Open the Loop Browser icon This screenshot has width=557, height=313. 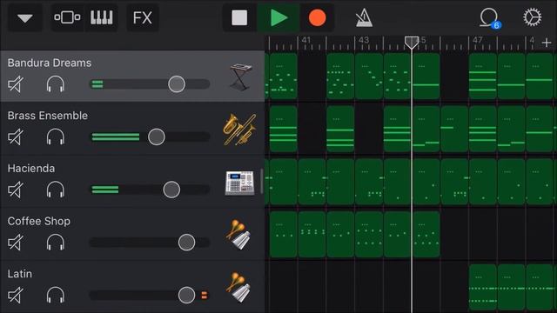coord(489,17)
